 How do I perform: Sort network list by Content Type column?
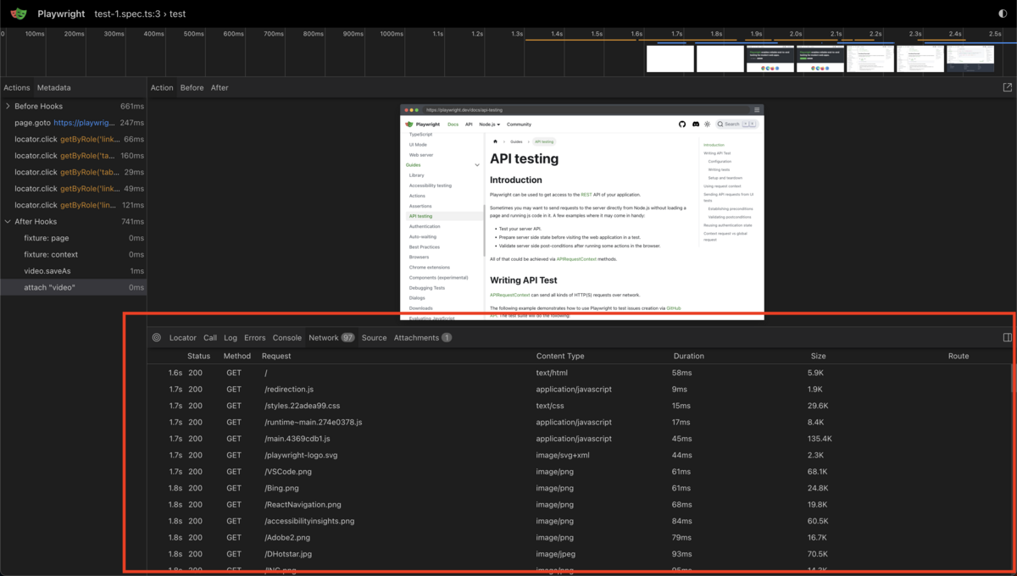(x=560, y=356)
